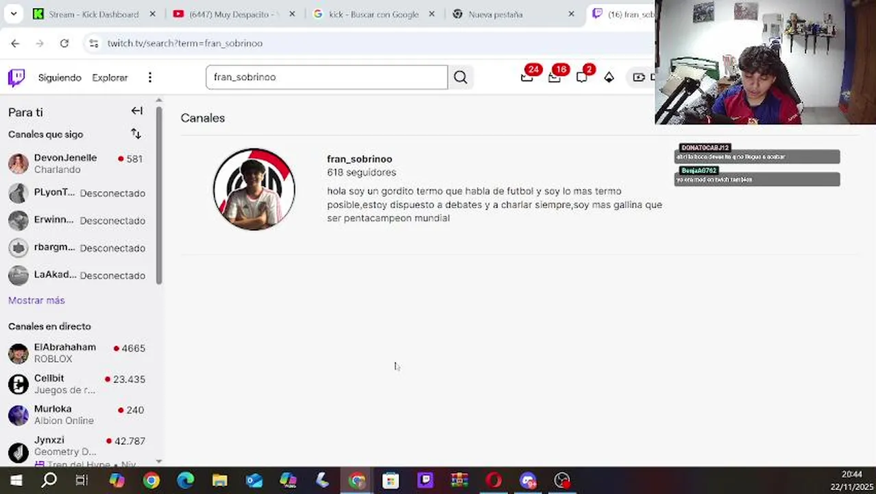The image size is (876, 494).
Task: Open the fran_sobrinoo channel avatar
Action: point(254,189)
